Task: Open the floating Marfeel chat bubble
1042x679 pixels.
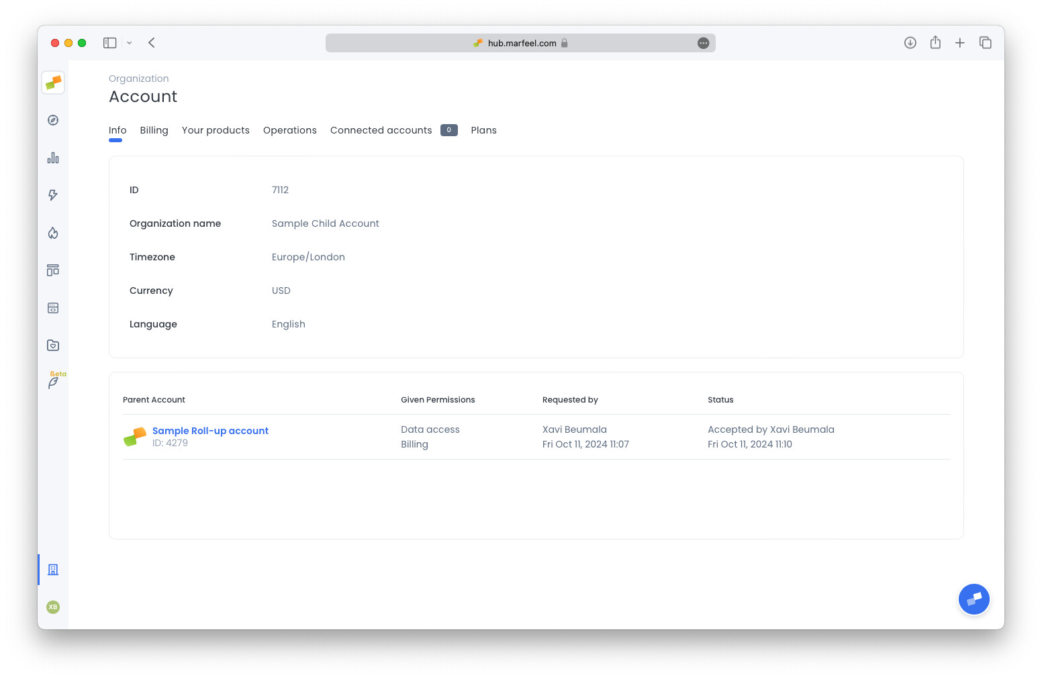Action: click(x=974, y=599)
